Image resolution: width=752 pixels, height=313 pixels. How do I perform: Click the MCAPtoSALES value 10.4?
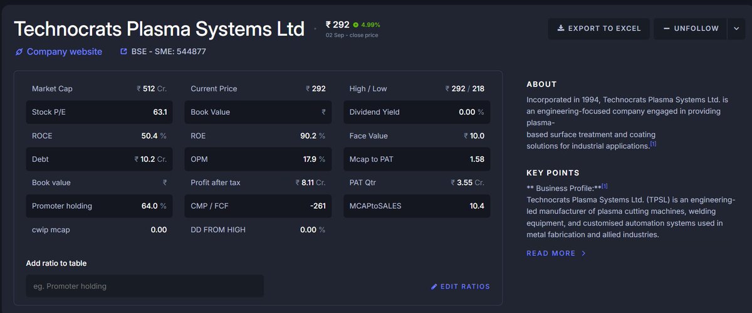coord(477,206)
